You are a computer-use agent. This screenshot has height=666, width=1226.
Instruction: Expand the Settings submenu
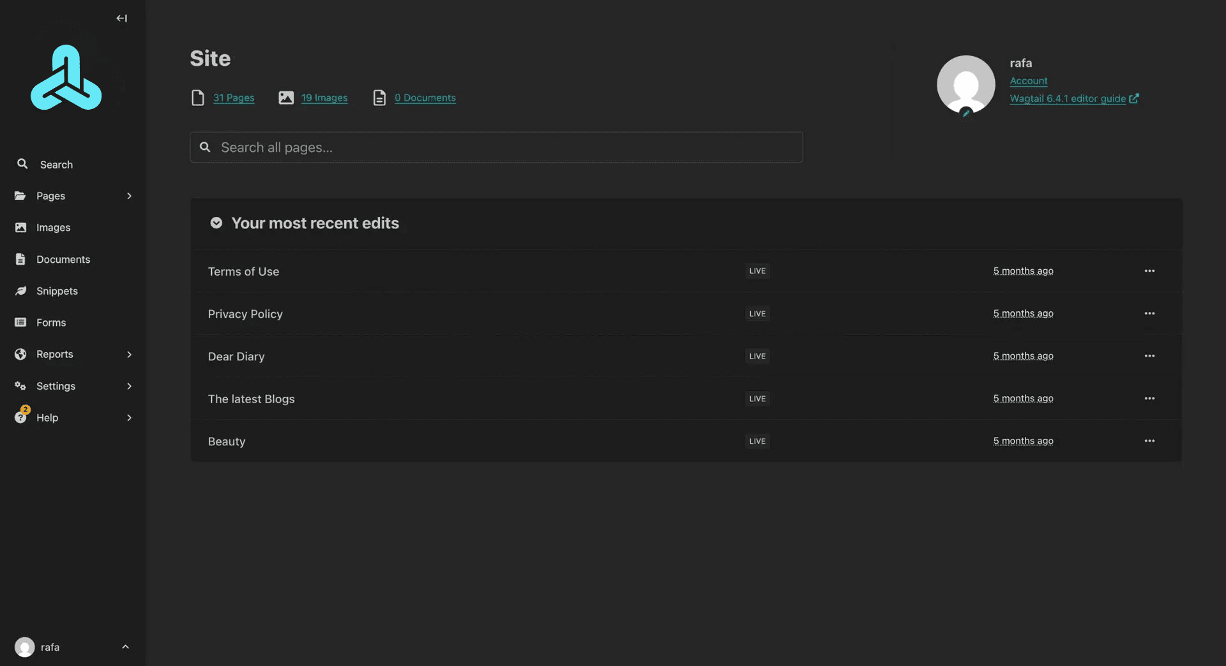coord(72,386)
